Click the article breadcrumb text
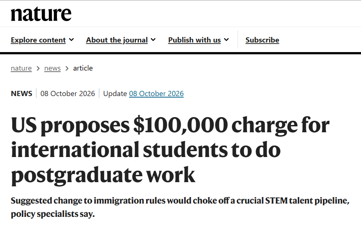 (83, 68)
